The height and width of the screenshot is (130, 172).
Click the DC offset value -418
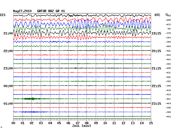coord(168,94)
